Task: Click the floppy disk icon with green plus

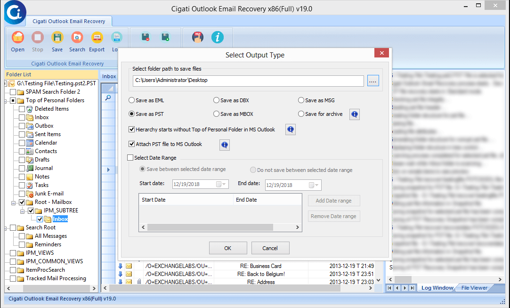Action: [166, 37]
